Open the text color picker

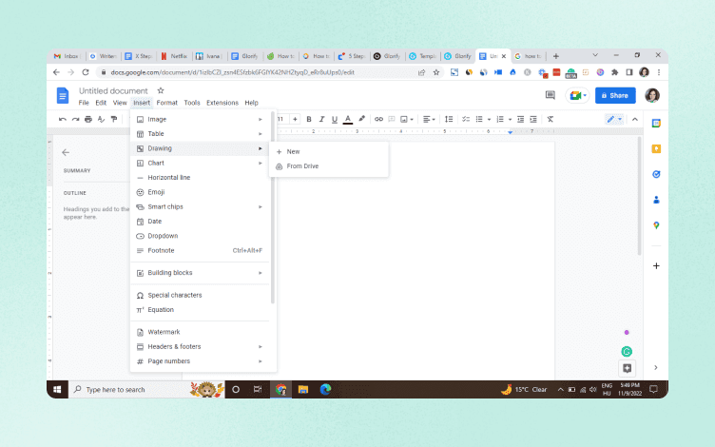point(347,120)
